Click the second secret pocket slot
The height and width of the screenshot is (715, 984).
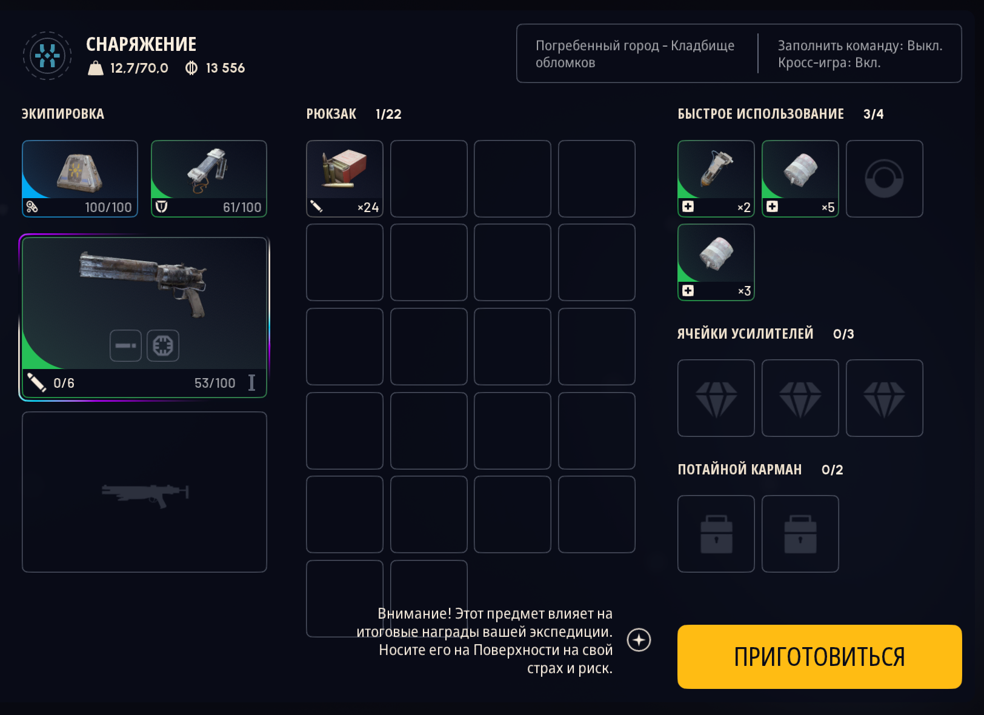click(800, 534)
